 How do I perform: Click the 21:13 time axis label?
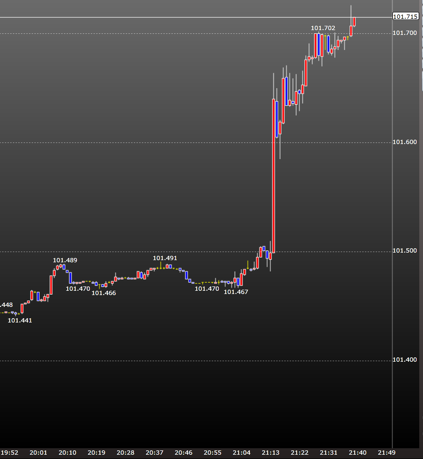[270, 453]
